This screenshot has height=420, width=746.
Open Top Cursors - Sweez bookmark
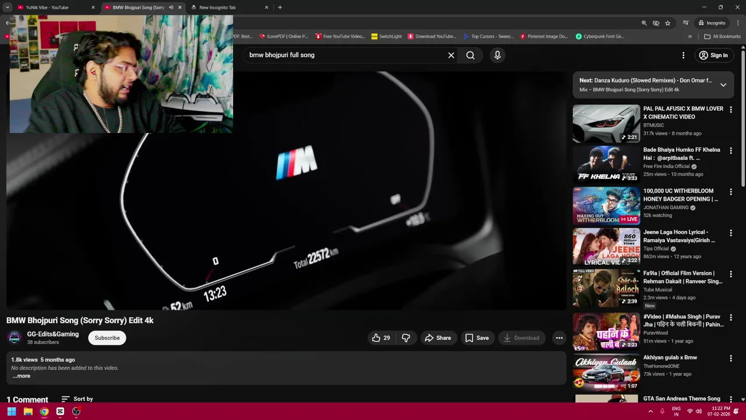pos(488,36)
